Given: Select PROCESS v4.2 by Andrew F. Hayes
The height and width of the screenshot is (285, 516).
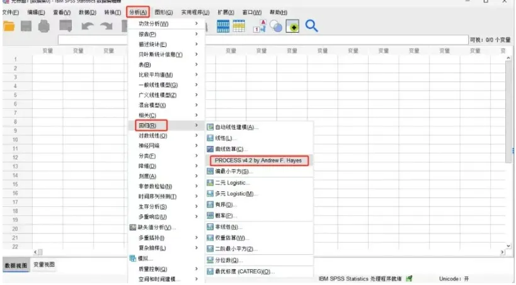Looking at the screenshot, I should [x=259, y=160].
